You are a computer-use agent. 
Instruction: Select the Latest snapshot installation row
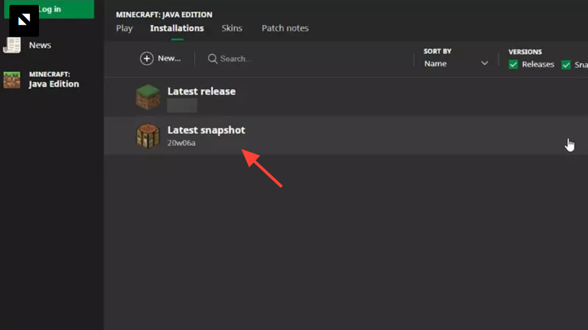(346, 135)
